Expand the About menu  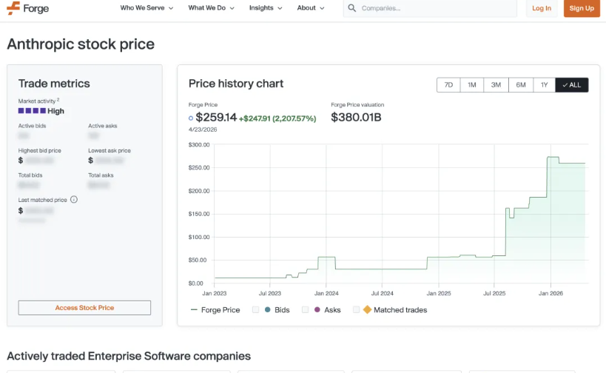pyautogui.click(x=310, y=7)
